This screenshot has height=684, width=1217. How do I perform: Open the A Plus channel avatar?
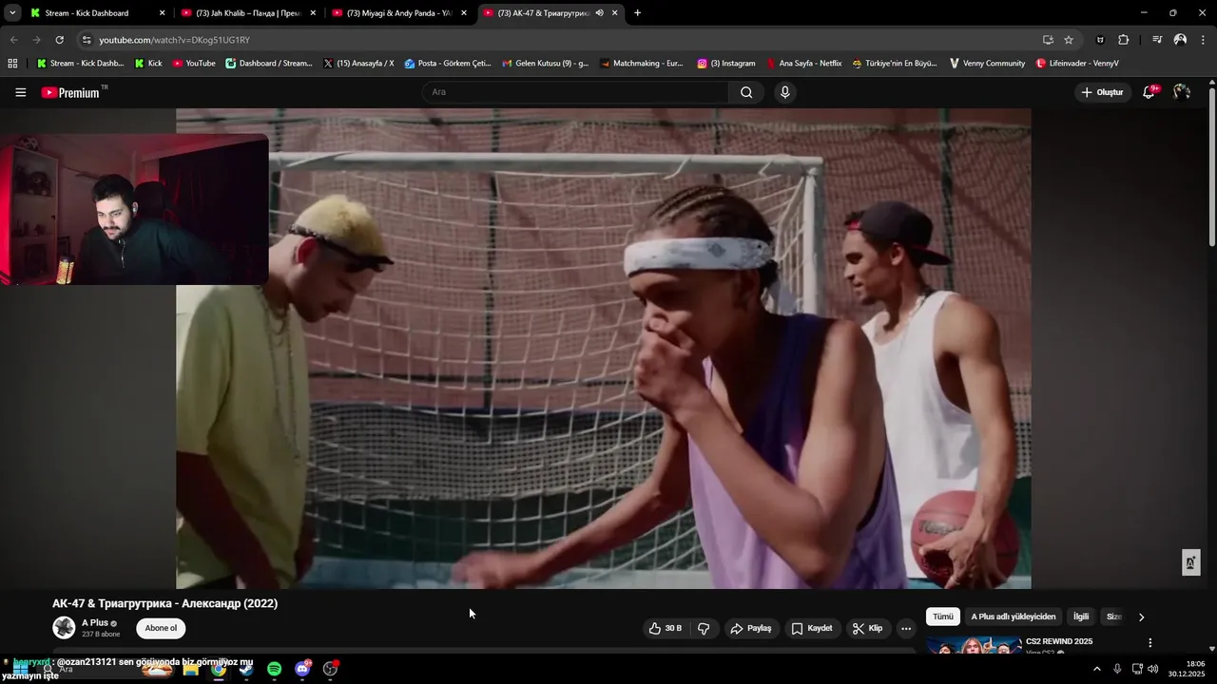pyautogui.click(x=64, y=628)
